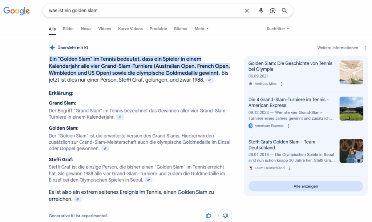Viewport: 372px width, 222px height.
Task: Expand the Mehr dropdown
Action: [202, 29]
